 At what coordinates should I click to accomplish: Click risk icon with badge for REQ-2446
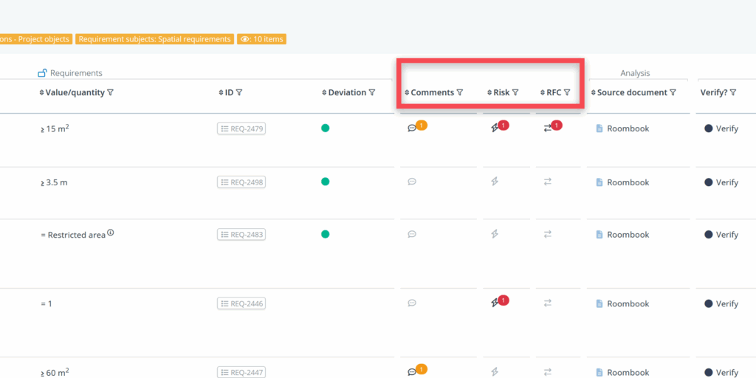pyautogui.click(x=495, y=303)
